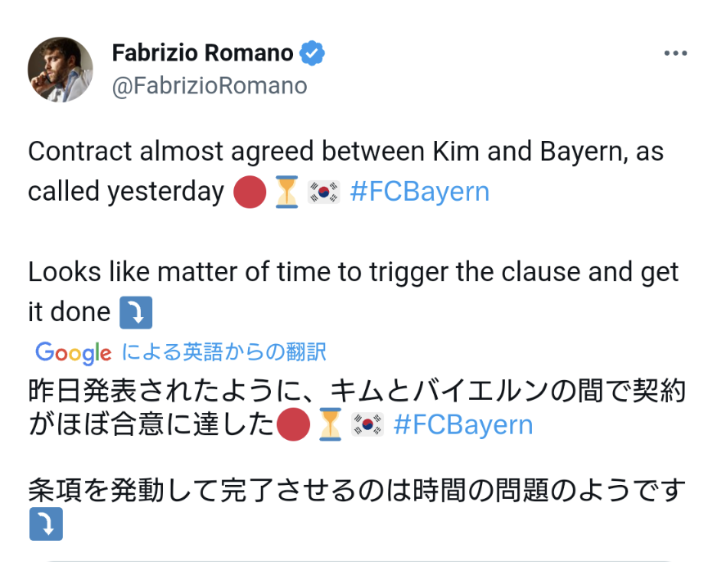
Task: Click South Korea flag in Japanese translation
Action: [368, 424]
